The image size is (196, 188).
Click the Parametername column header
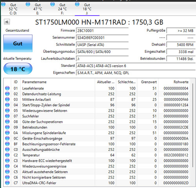(x=58, y=82)
